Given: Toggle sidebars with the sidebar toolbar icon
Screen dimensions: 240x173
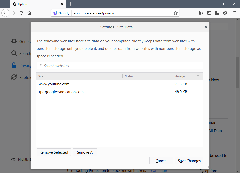Looking at the screenshot, I should coord(209,13).
